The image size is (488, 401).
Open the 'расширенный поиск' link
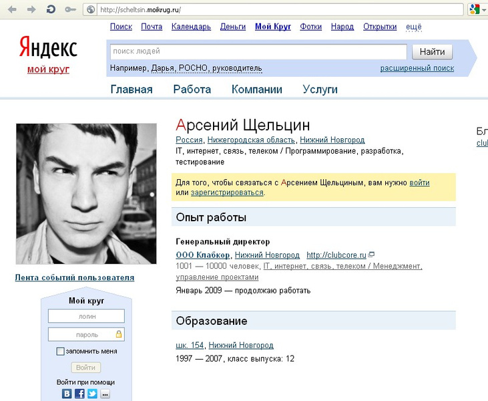click(x=417, y=68)
